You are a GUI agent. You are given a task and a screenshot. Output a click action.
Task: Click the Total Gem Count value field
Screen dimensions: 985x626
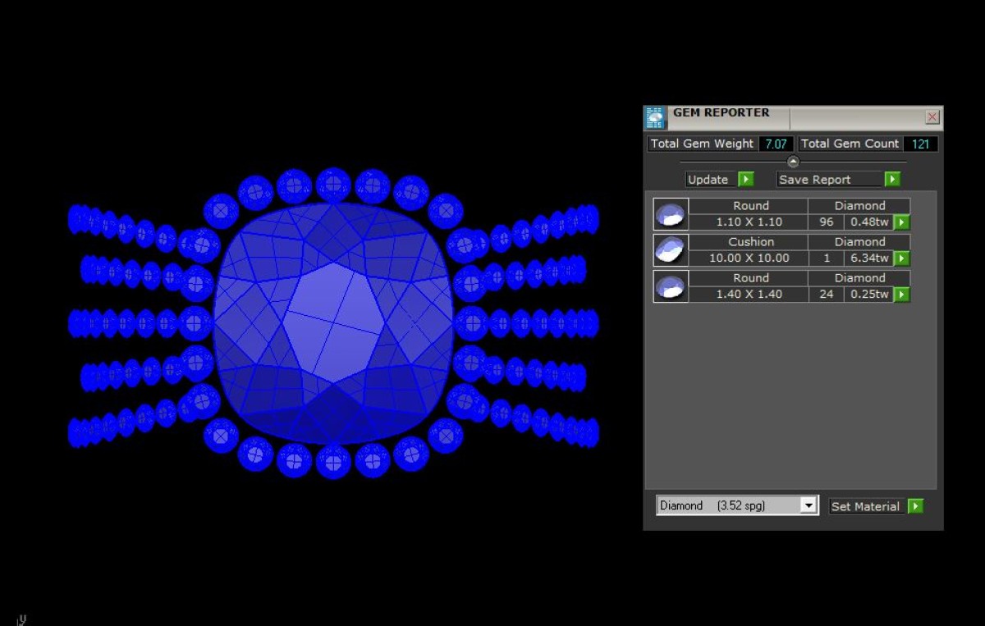click(920, 144)
